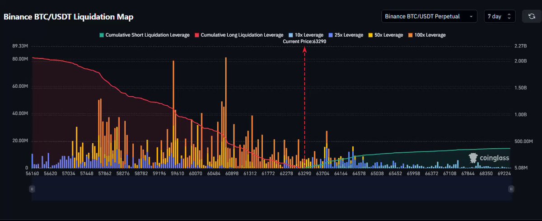Click the 89.33M left axis label
The width and height of the screenshot is (542, 221).
pyautogui.click(x=21, y=46)
